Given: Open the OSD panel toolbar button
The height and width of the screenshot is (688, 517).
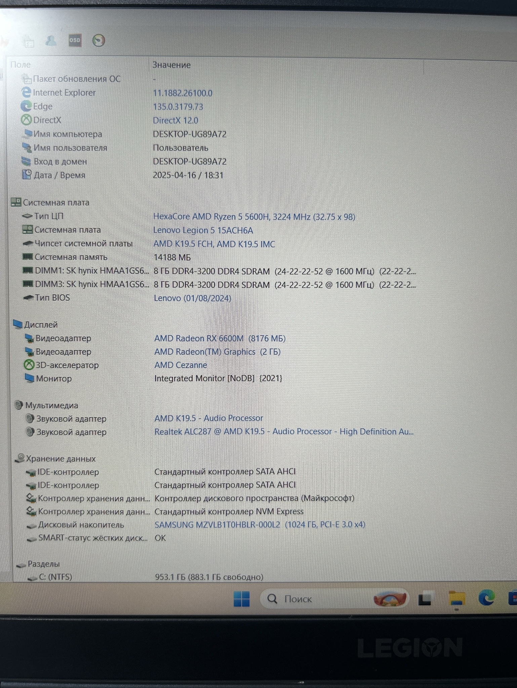Looking at the screenshot, I should (x=75, y=40).
